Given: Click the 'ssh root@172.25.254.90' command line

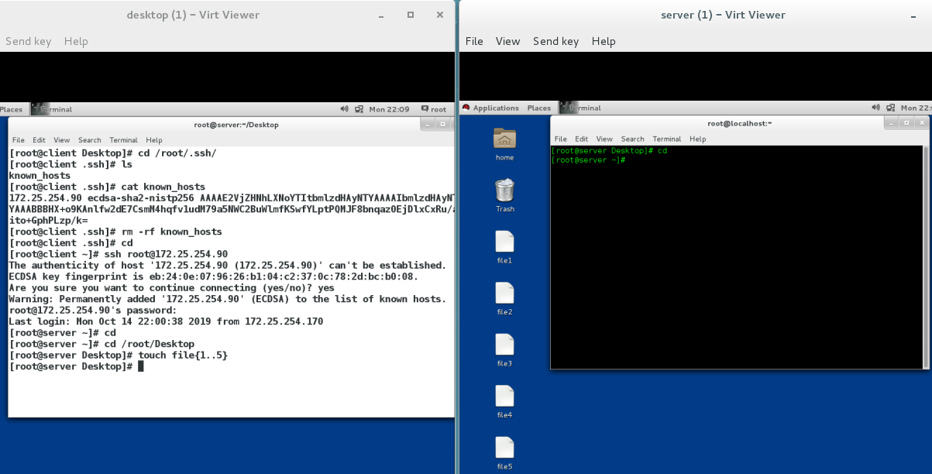Looking at the screenshot, I should (x=119, y=254).
